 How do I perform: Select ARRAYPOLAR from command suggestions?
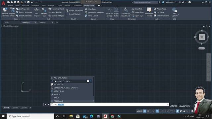click(72, 91)
